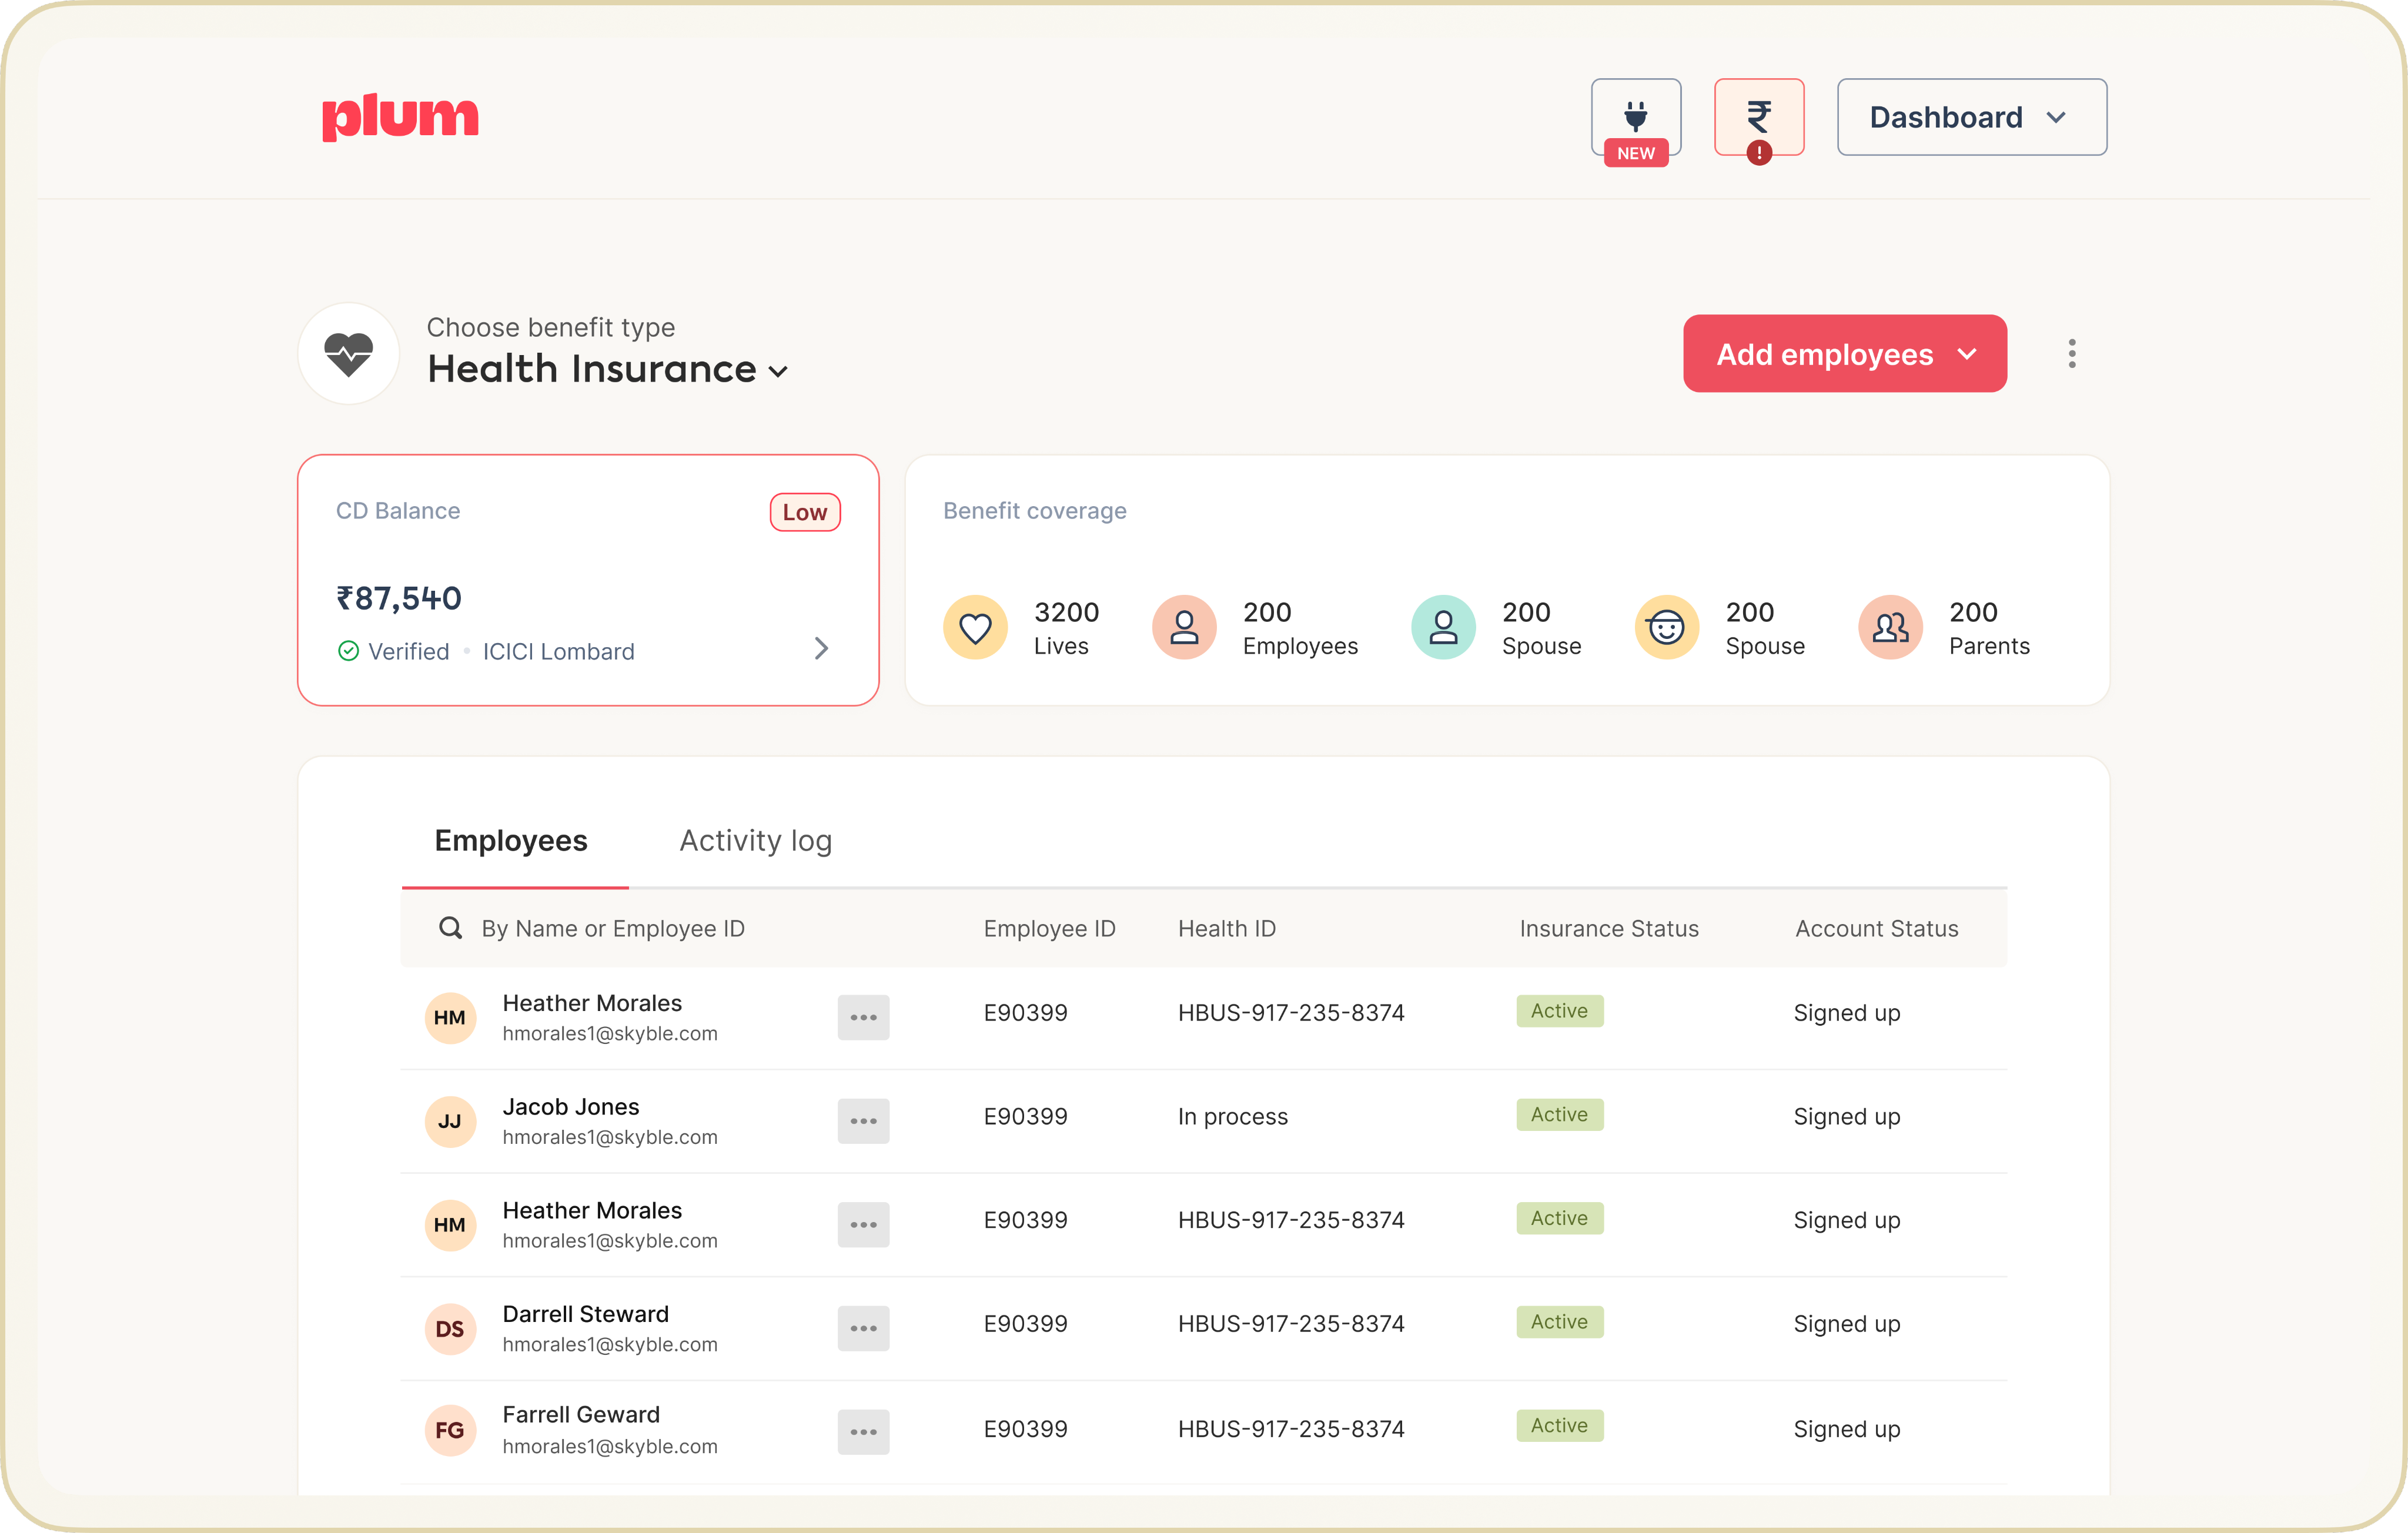The width and height of the screenshot is (2408, 1533).
Task: Click the FG avatar for Farrell Geward
Action: point(450,1430)
